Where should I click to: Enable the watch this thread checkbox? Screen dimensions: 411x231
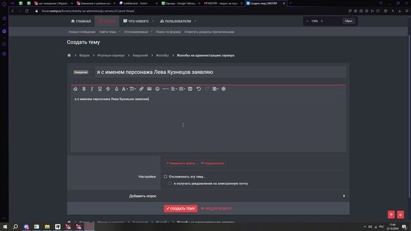(166, 177)
